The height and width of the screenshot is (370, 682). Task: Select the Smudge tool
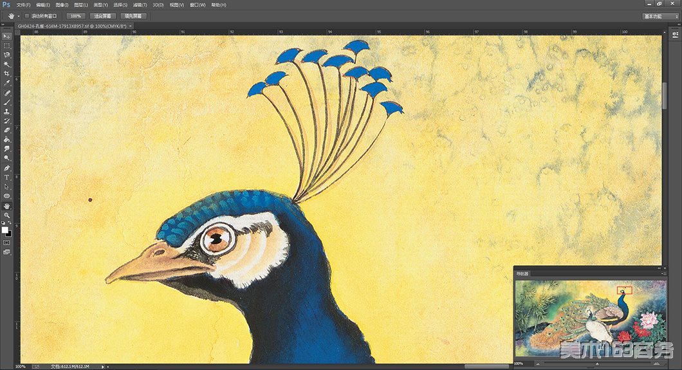tap(6, 149)
